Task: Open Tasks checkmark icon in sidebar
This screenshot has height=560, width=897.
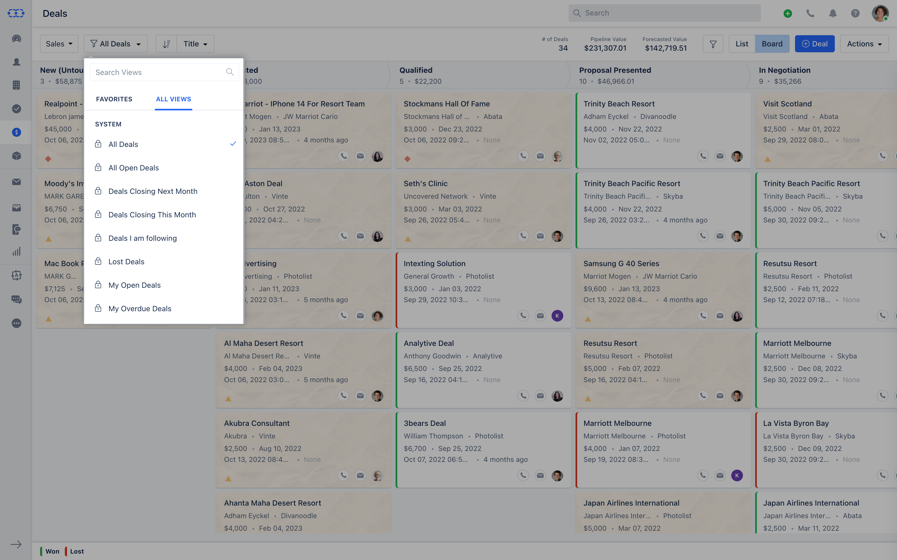Action: pyautogui.click(x=16, y=109)
